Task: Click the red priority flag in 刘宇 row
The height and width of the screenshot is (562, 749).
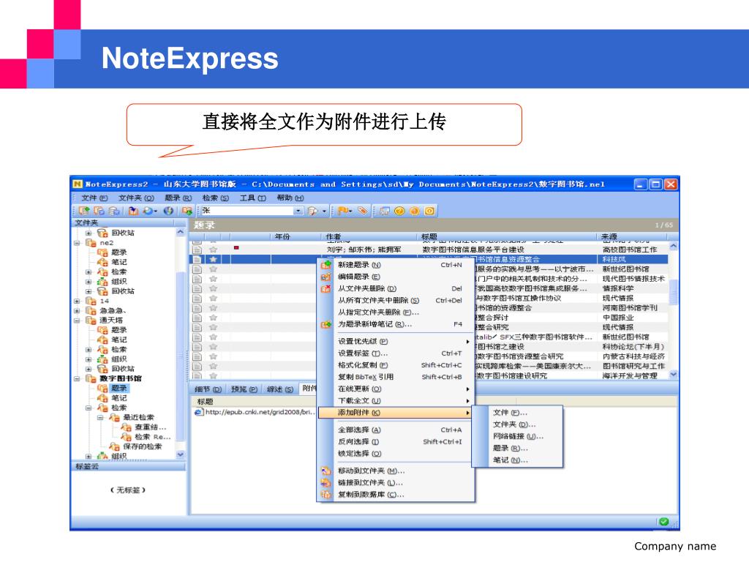Action: tap(236, 247)
